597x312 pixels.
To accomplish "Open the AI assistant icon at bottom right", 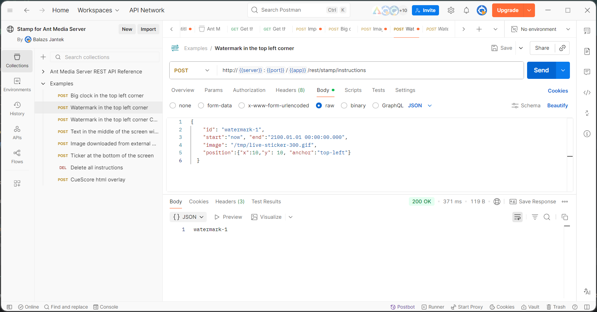I will tap(587, 291).
